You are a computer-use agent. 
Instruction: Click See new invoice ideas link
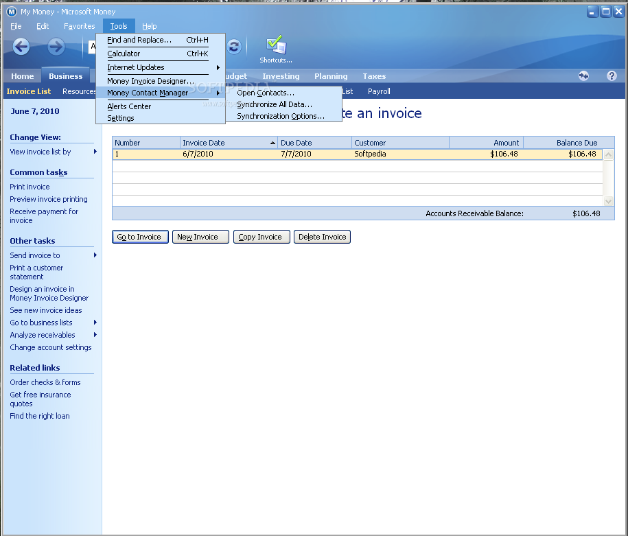[x=46, y=310]
